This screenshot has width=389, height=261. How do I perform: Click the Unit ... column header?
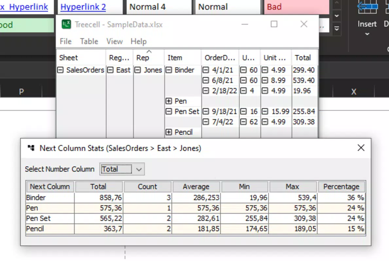(276, 58)
